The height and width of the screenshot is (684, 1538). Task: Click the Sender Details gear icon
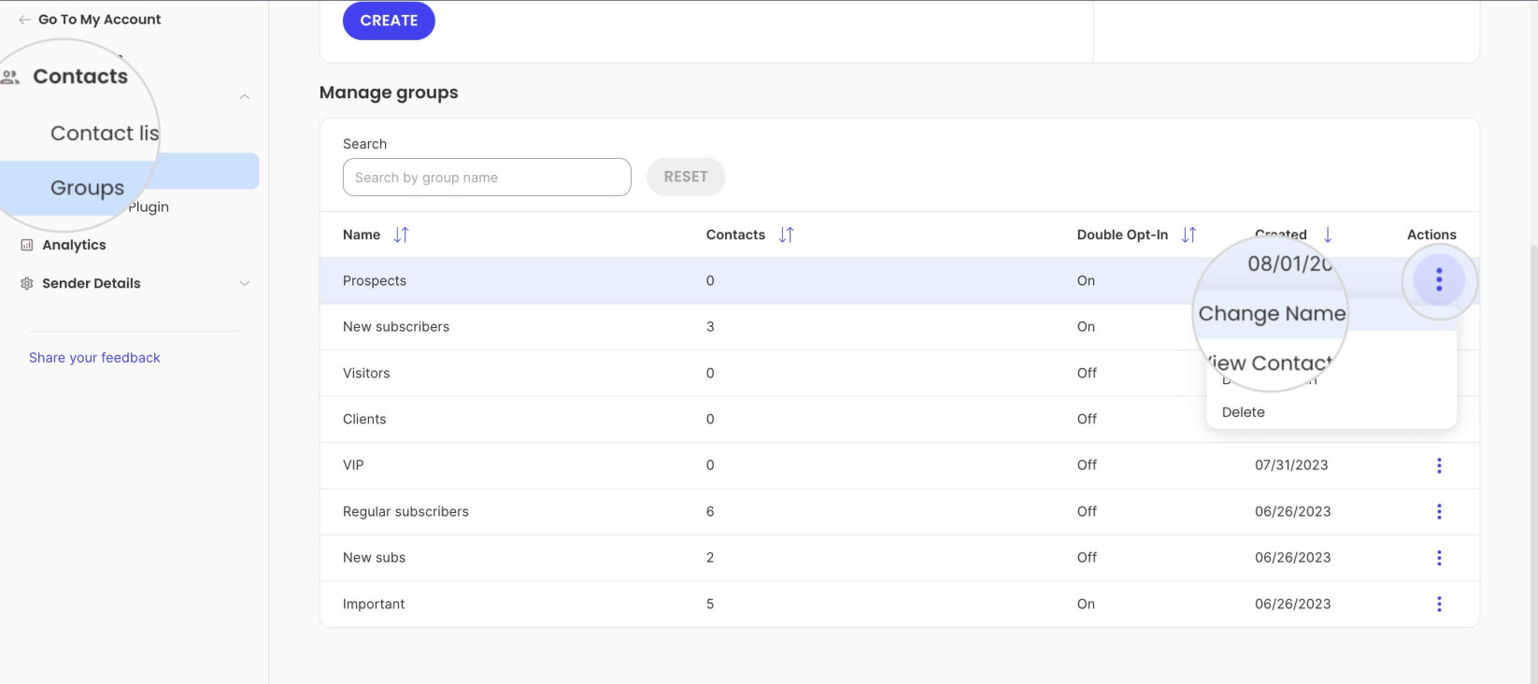coord(27,283)
